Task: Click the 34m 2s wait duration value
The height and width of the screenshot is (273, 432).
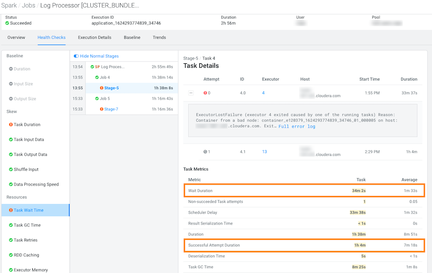Action: (x=359, y=190)
